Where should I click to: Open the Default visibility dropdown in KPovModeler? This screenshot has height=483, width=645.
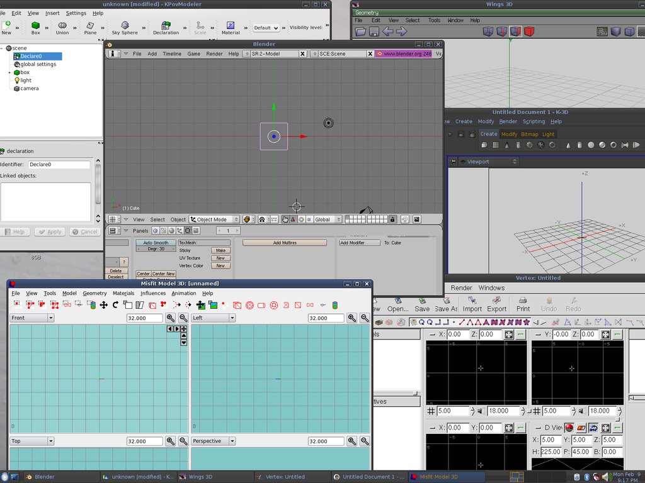(266, 28)
